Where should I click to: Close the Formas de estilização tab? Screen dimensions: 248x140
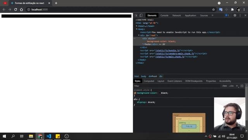coord(49,3)
